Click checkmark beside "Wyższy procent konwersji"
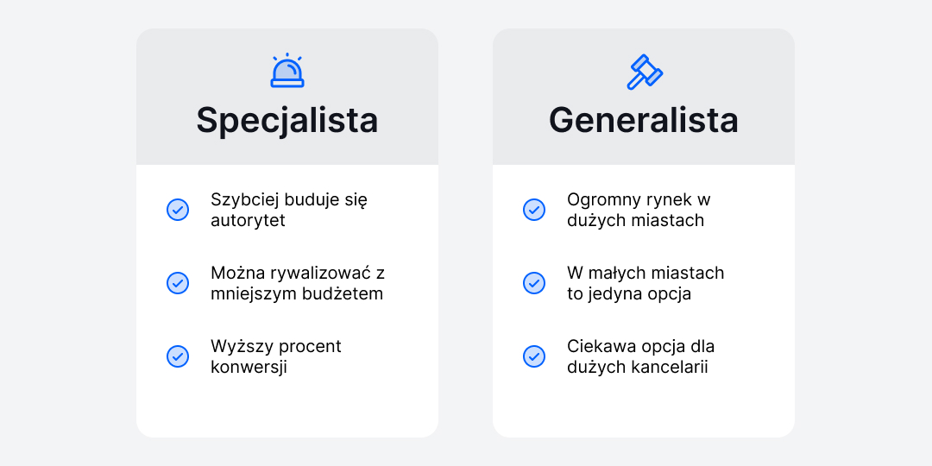 tap(178, 356)
